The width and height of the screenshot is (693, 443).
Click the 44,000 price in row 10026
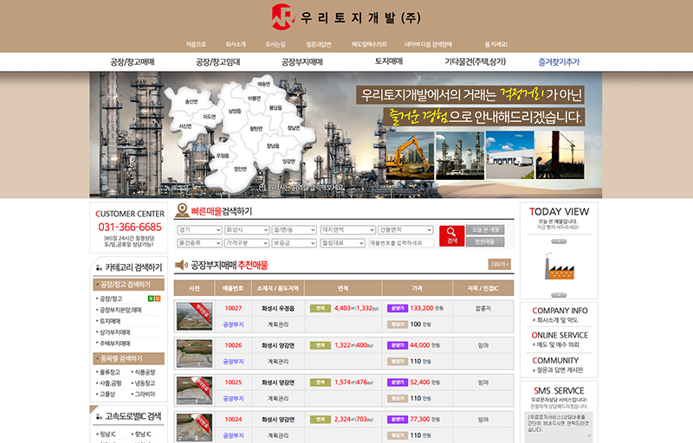(420, 345)
